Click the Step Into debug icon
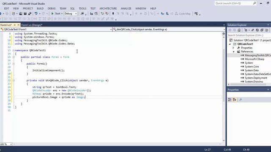The width and height of the screenshot is (271, 152). [x=163, y=14]
